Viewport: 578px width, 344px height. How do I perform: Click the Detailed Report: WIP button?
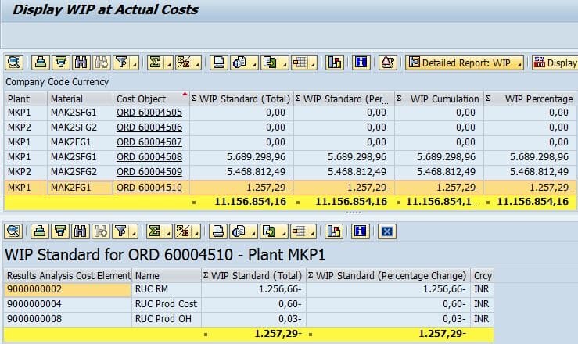pyautogui.click(x=465, y=63)
